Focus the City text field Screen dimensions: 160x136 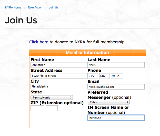point(59,86)
